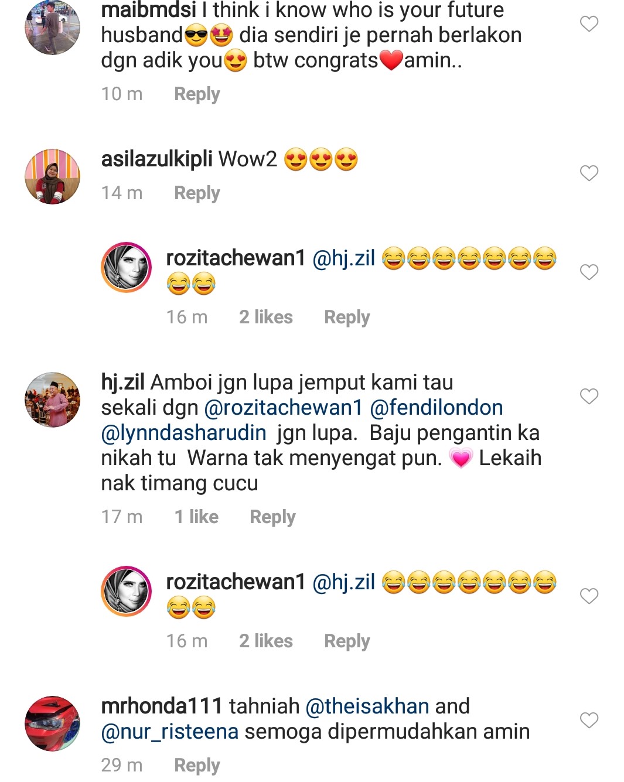
Task: Reply to mrhonda111's tahniah comment
Action: click(197, 766)
